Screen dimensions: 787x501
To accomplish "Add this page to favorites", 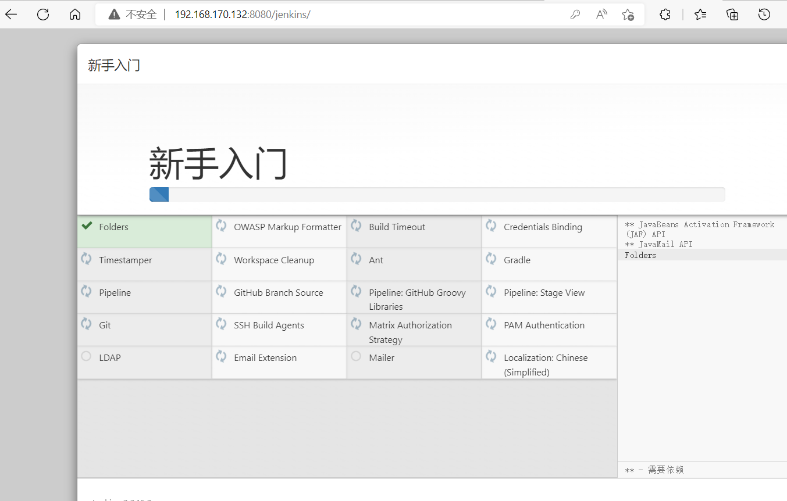I will tap(628, 15).
